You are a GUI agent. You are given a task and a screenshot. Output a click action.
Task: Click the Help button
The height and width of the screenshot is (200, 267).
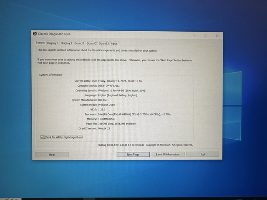click(52, 155)
